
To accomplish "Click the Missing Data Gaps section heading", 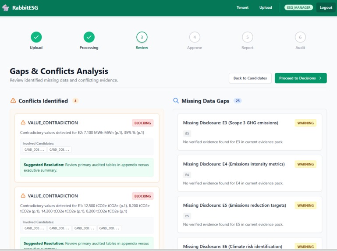I will pos(205,101).
